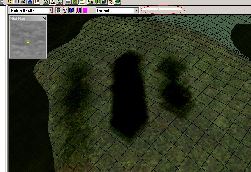
Task: Open the paint palette toolbar icon
Action: 111,2
